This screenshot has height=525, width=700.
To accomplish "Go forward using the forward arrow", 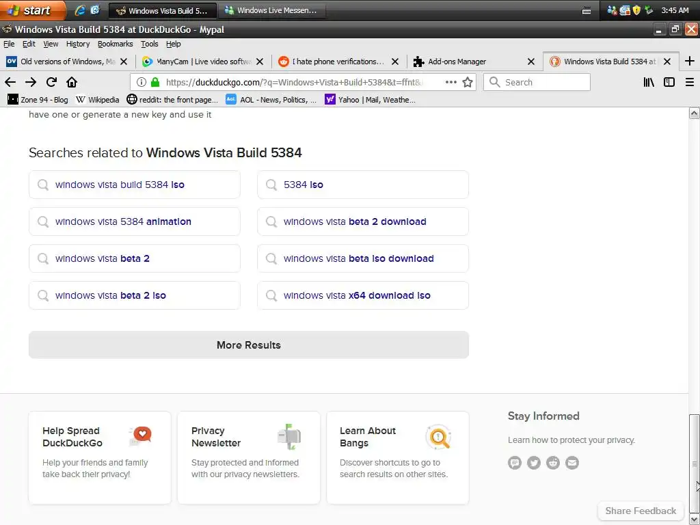I will [31, 82].
